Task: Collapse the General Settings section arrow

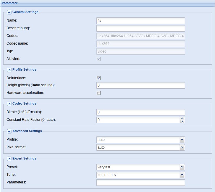Action: point(9,12)
